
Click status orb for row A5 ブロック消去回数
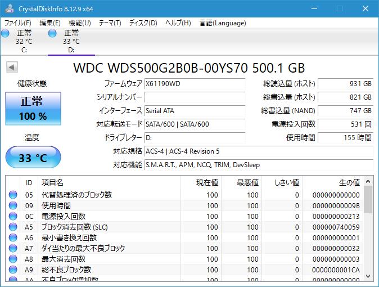[x=13, y=227]
